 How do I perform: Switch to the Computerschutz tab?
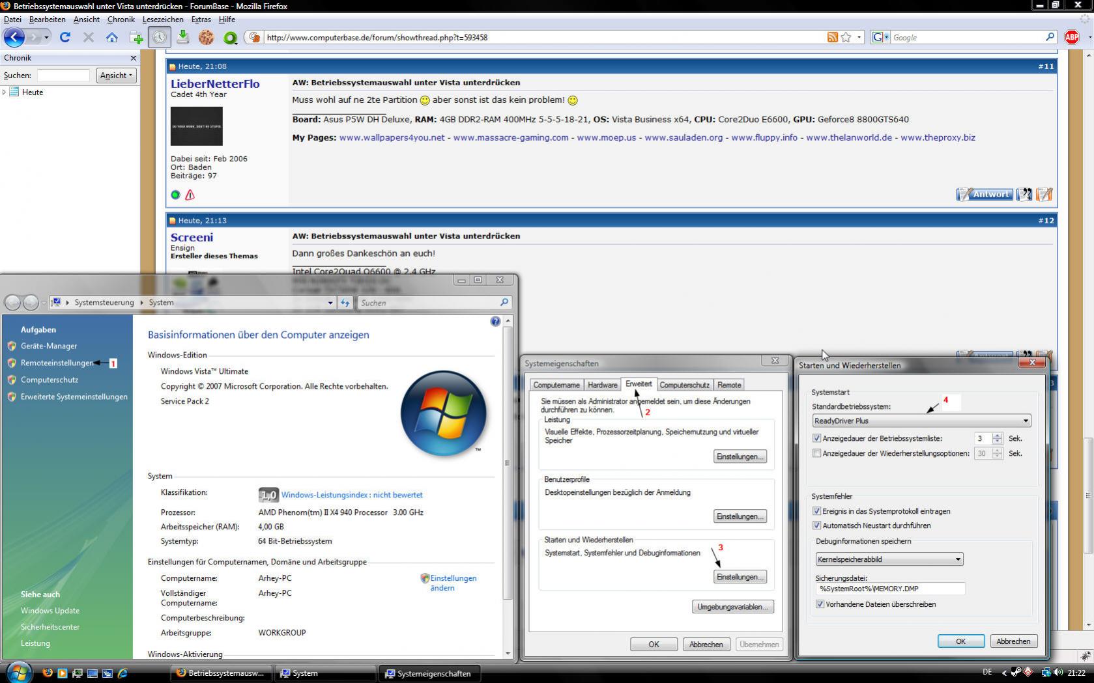[x=684, y=385]
